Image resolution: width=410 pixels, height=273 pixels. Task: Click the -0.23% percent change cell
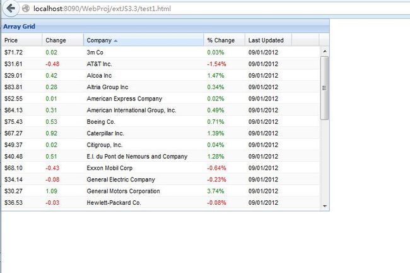[216, 179]
